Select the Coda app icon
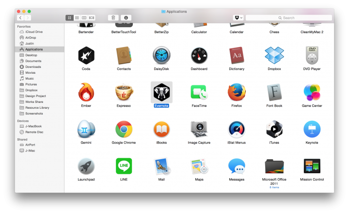This screenshot has width=349, height=214. click(x=86, y=55)
